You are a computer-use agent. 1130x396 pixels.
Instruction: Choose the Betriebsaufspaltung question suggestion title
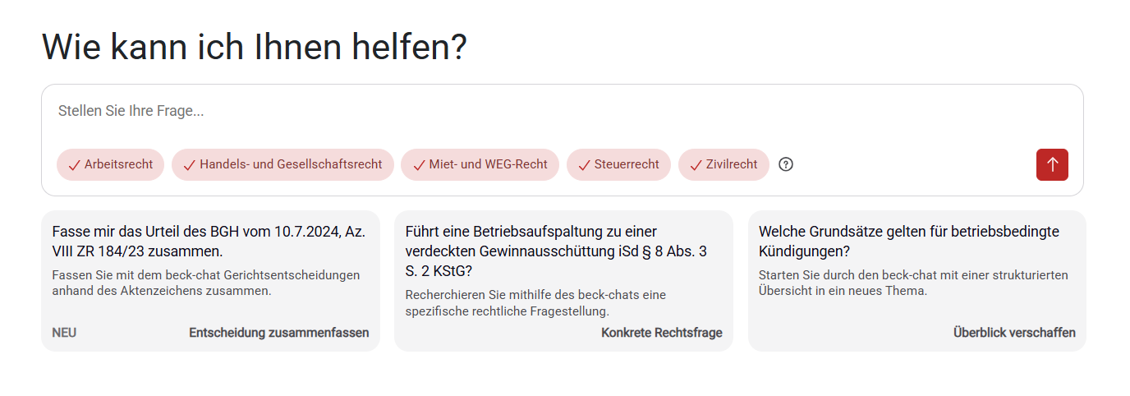(556, 251)
